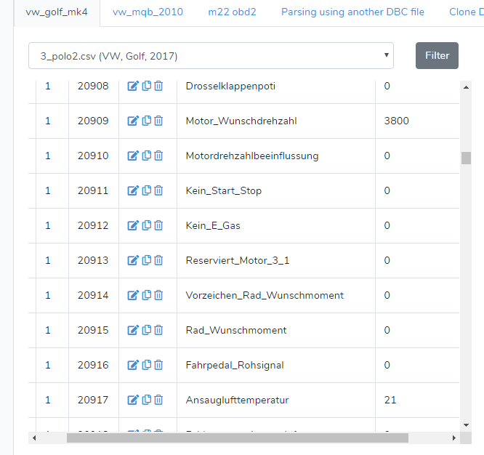Edit the Kein_Start_Stop signal
This screenshot has height=455, width=484.
coord(133,190)
